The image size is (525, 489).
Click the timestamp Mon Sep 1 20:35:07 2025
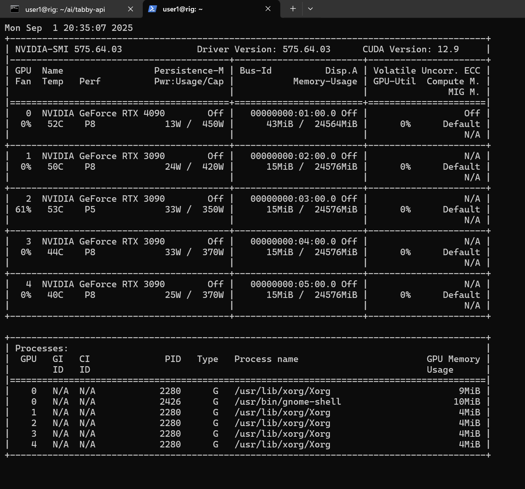coord(69,28)
